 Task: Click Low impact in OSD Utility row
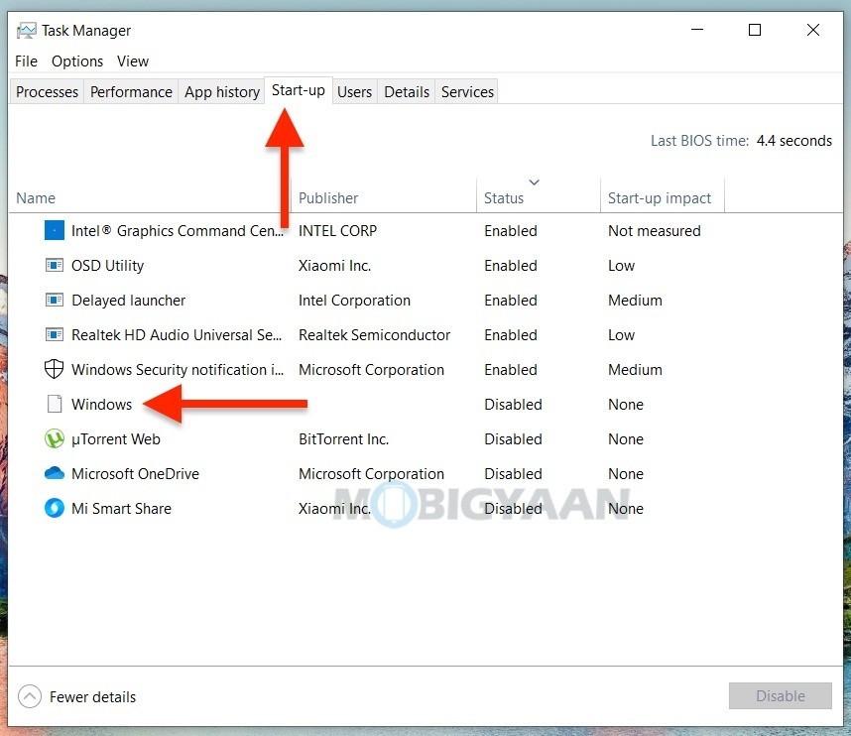tap(621, 266)
